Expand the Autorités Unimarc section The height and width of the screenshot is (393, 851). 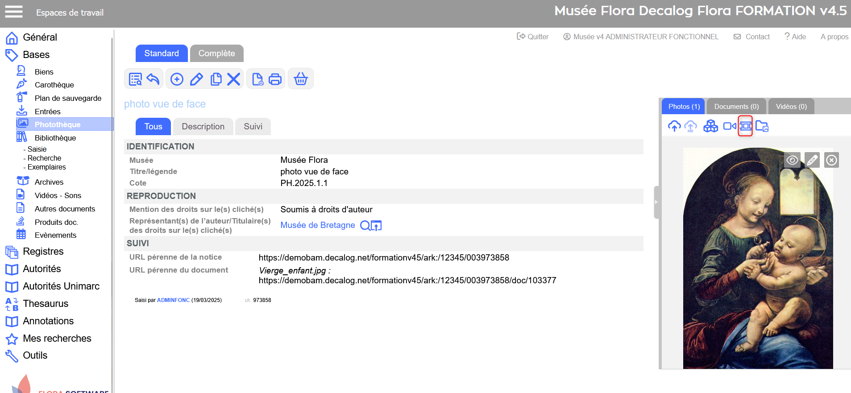(x=61, y=286)
